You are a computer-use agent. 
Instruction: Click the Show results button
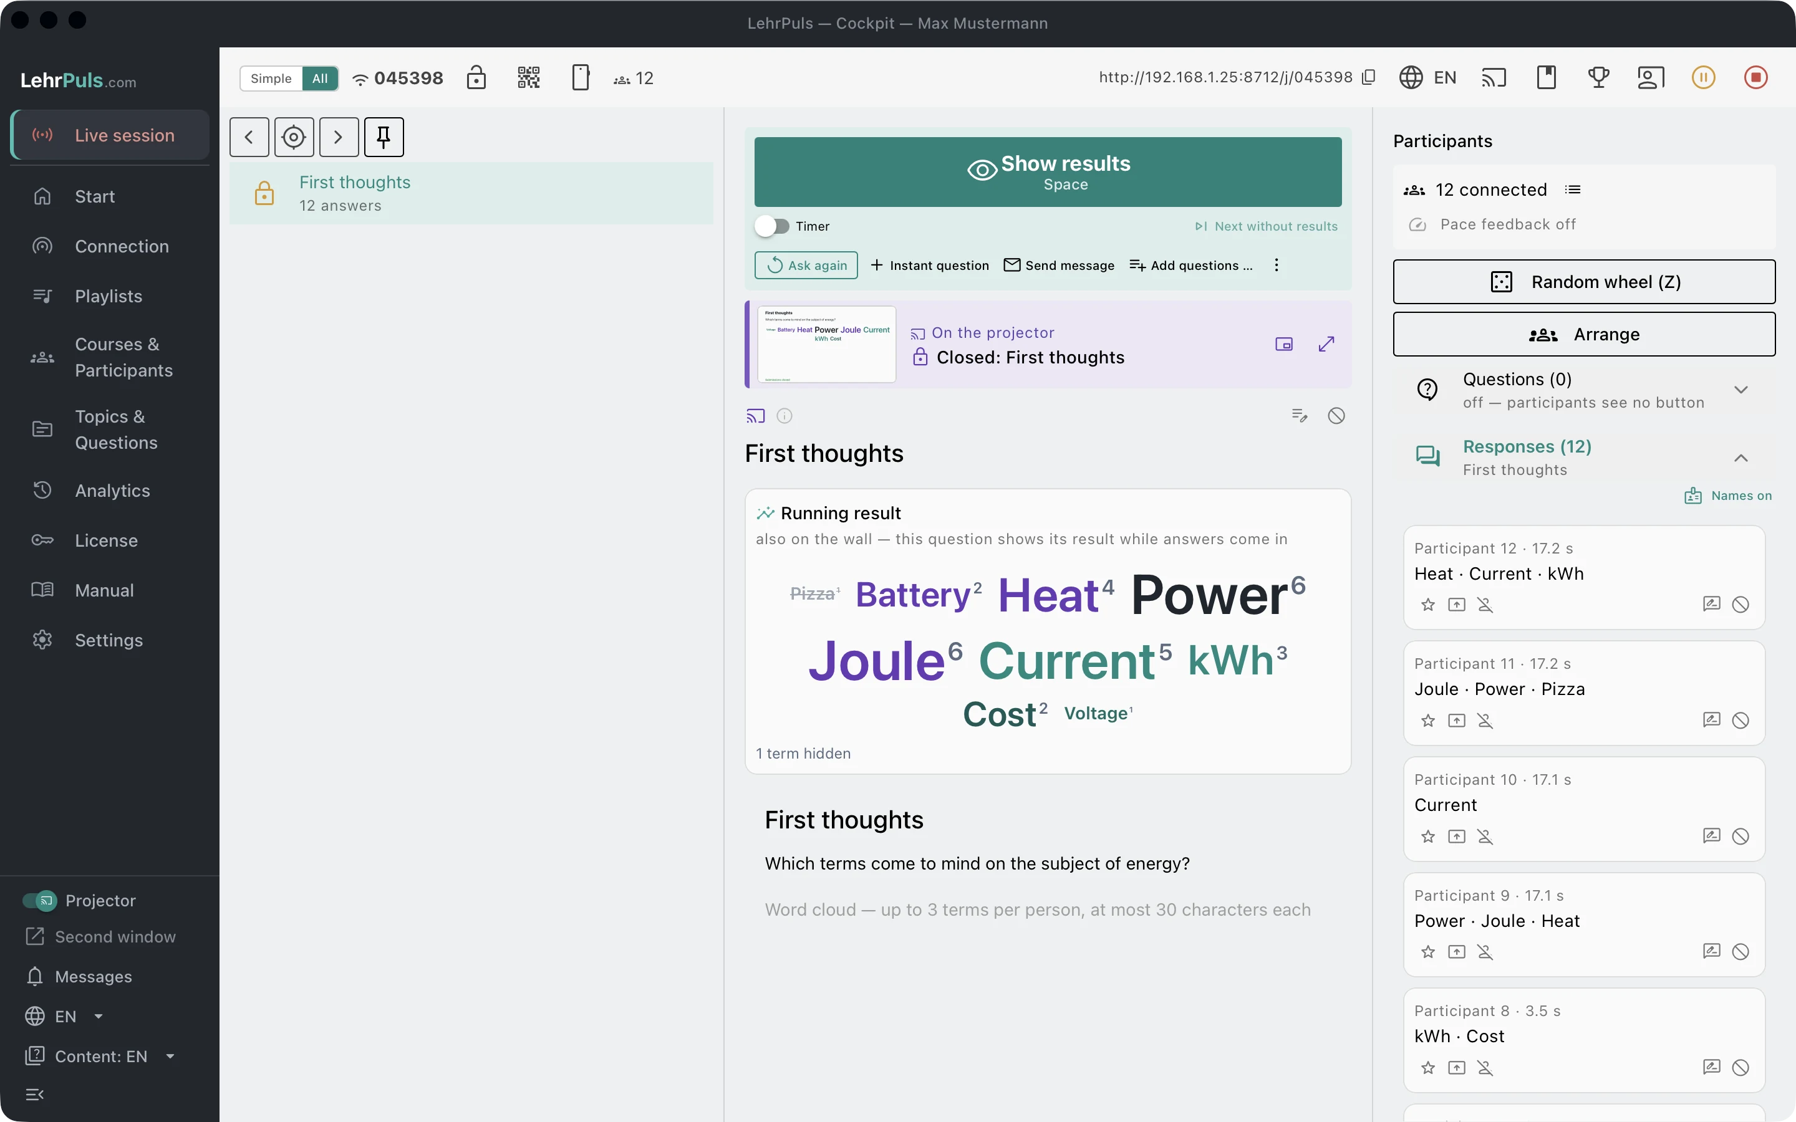pos(1048,172)
